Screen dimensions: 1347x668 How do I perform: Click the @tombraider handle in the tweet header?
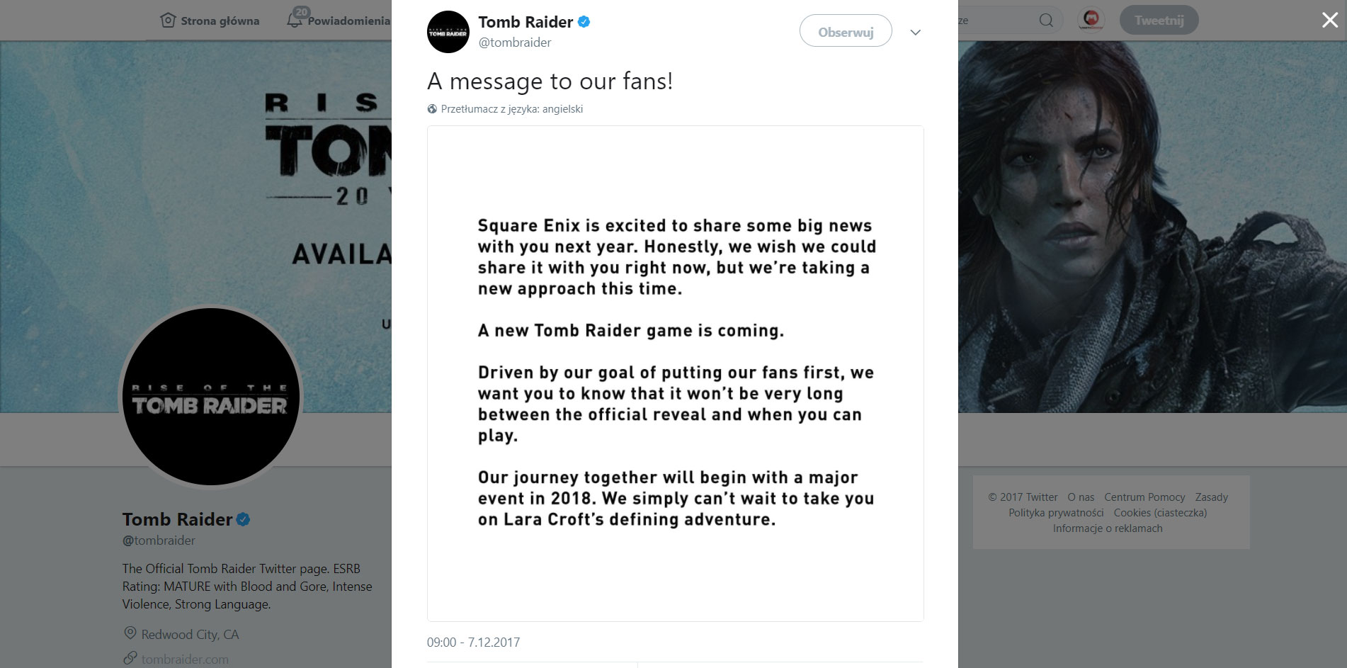coord(515,43)
